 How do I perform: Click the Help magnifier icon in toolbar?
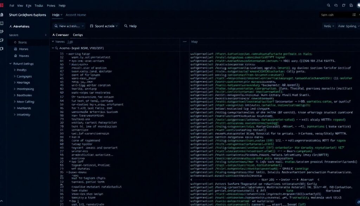[x=125, y=26]
